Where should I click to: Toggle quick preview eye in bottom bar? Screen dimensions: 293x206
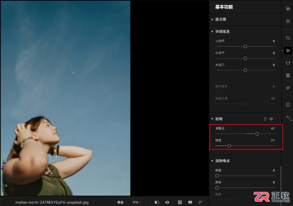click(167, 202)
